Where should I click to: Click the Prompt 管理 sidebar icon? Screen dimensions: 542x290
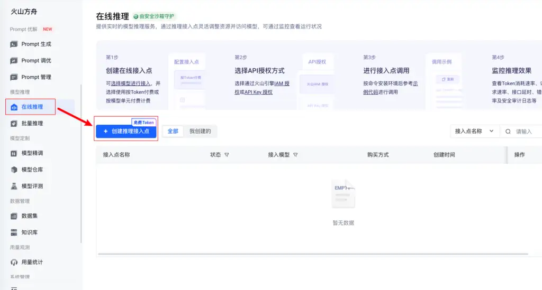[x=14, y=77]
